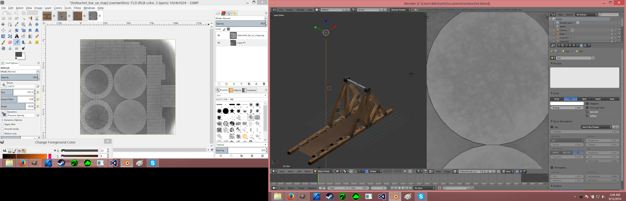Switch to the Patterns tab
This screenshot has height=201, width=626.
(x=235, y=90)
